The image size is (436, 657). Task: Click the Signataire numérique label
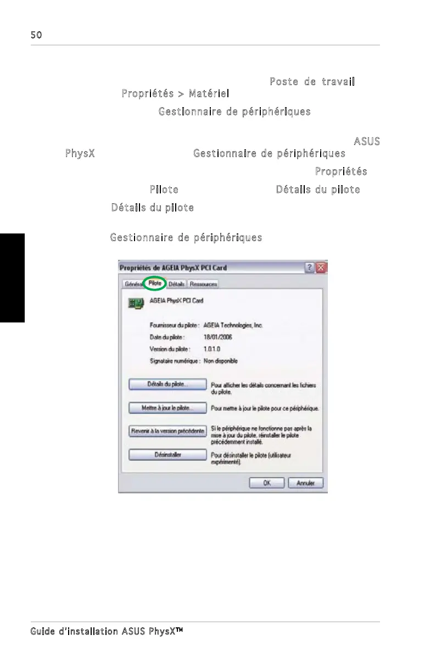click(x=175, y=361)
